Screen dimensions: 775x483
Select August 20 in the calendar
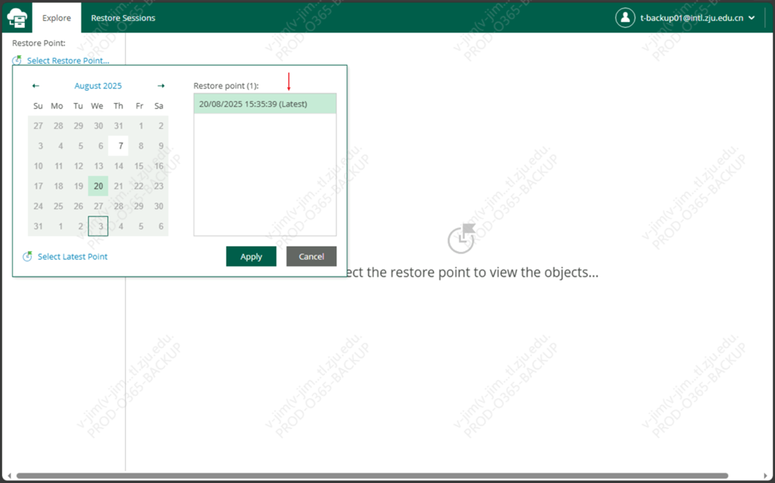98,186
